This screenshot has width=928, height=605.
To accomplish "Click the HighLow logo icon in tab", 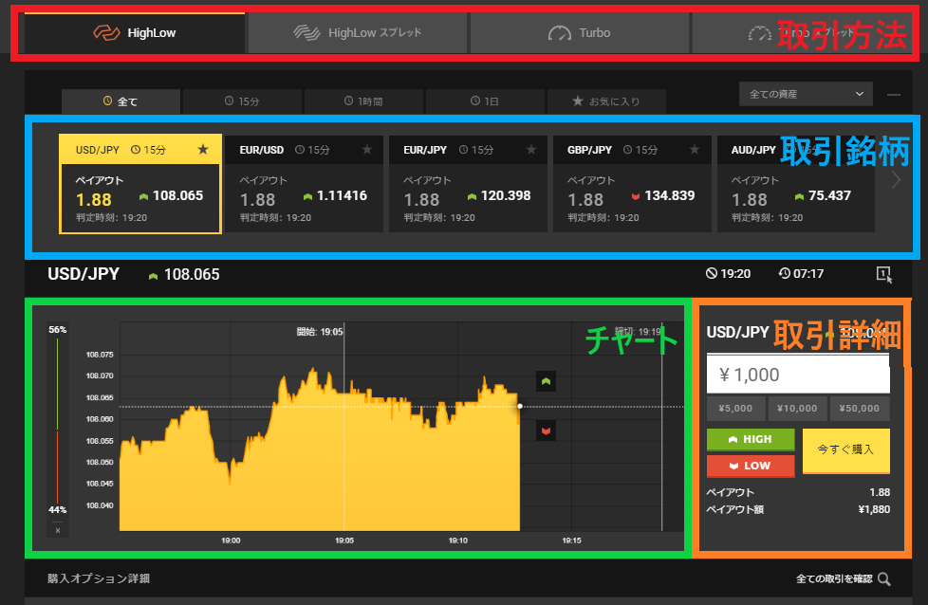I will point(106,32).
